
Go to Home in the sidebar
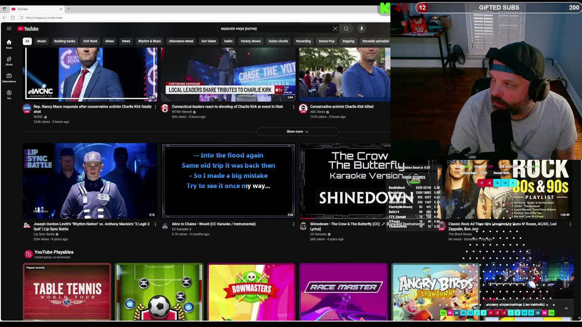coord(9,44)
